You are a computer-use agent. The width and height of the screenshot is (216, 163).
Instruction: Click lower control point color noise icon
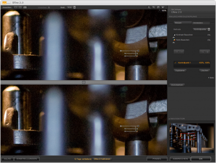(137, 131)
